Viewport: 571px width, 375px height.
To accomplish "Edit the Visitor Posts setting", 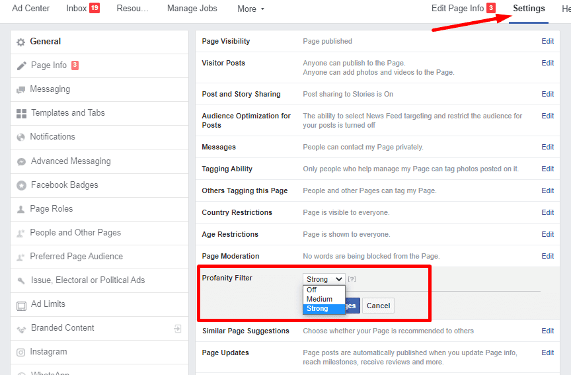I will pos(547,63).
